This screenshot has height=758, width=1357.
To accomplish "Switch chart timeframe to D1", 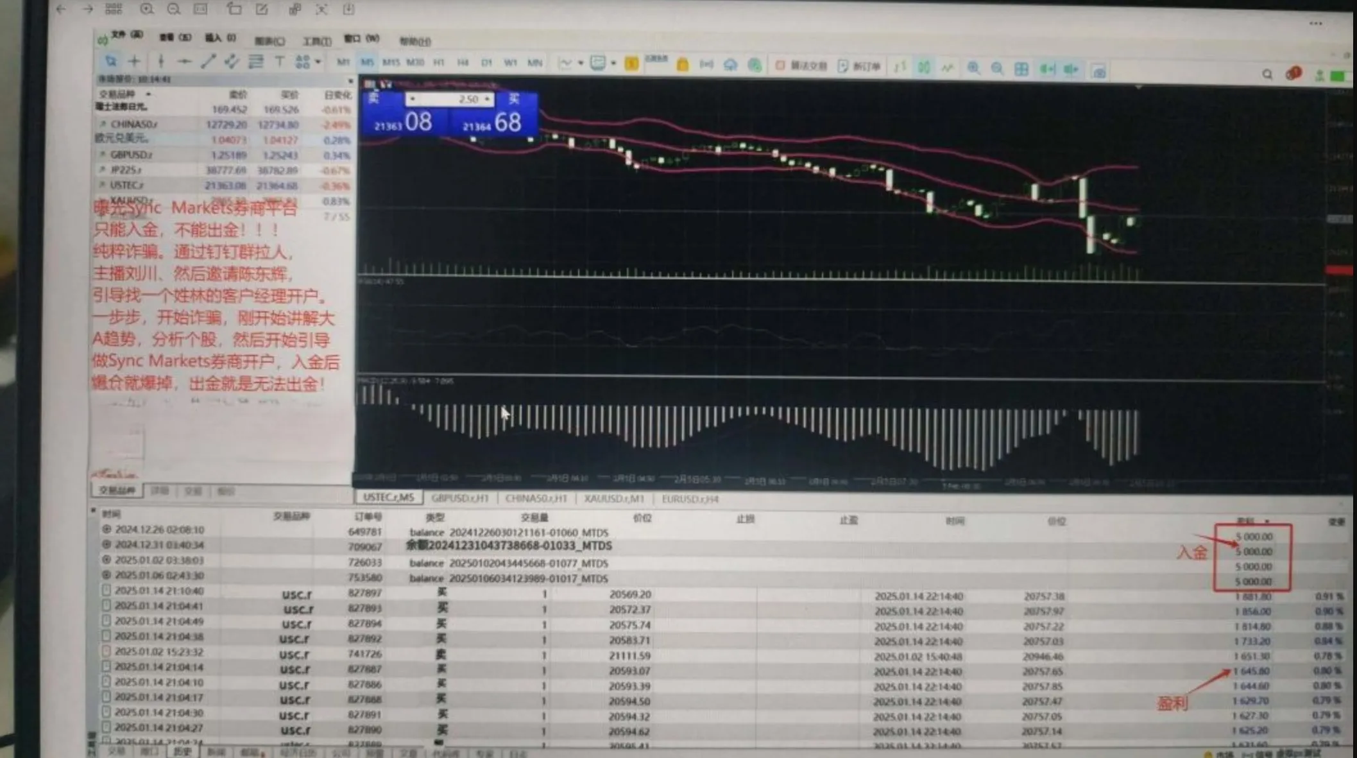I will coord(486,62).
